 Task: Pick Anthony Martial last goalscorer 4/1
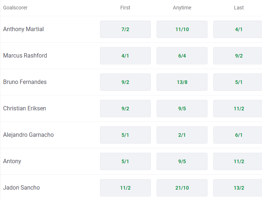pos(238,29)
